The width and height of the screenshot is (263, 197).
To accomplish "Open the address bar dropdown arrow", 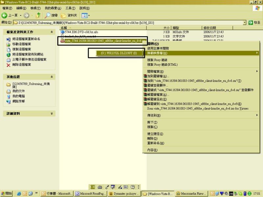I will point(245,22).
